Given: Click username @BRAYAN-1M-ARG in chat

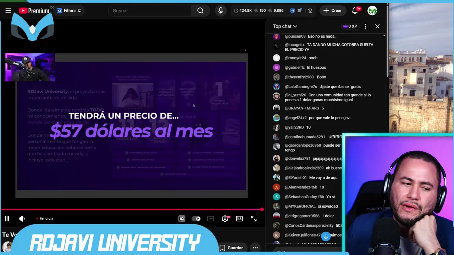Looking at the screenshot, I should tap(302, 108).
